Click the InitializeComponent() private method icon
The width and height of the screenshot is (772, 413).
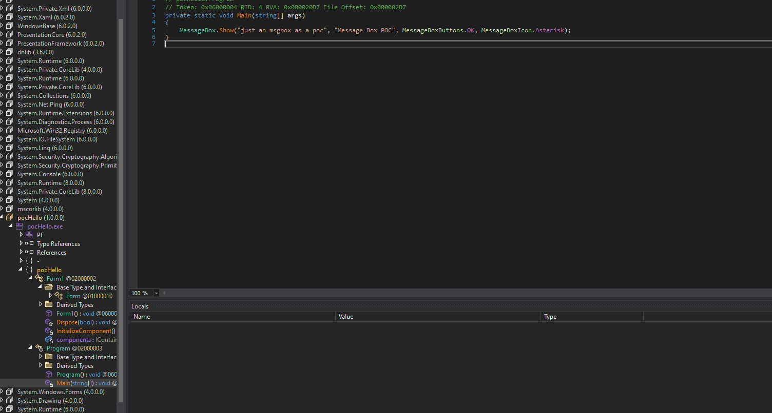(49, 331)
